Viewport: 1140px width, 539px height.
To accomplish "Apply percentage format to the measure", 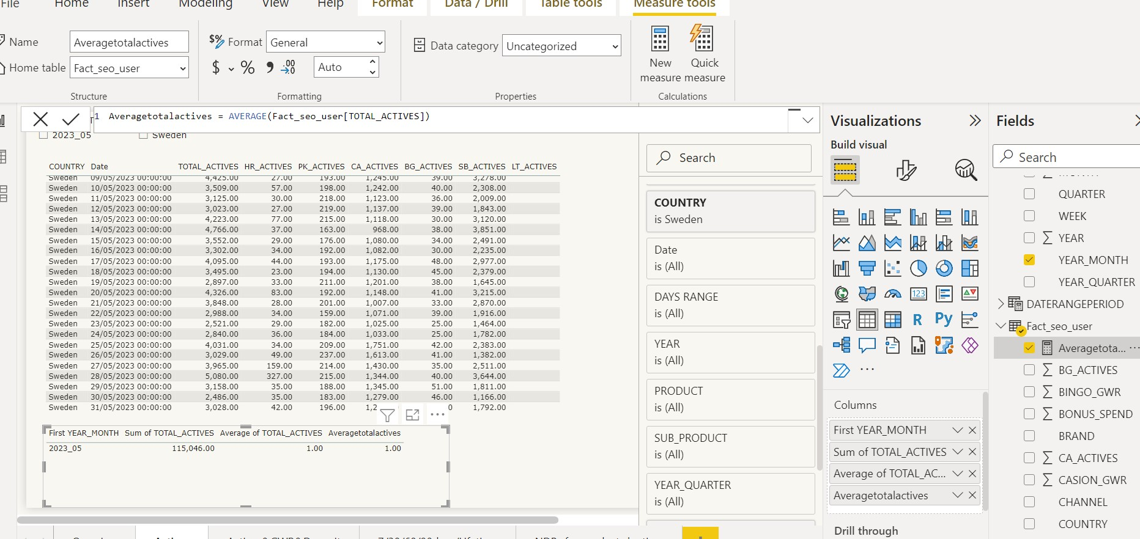I will [248, 67].
